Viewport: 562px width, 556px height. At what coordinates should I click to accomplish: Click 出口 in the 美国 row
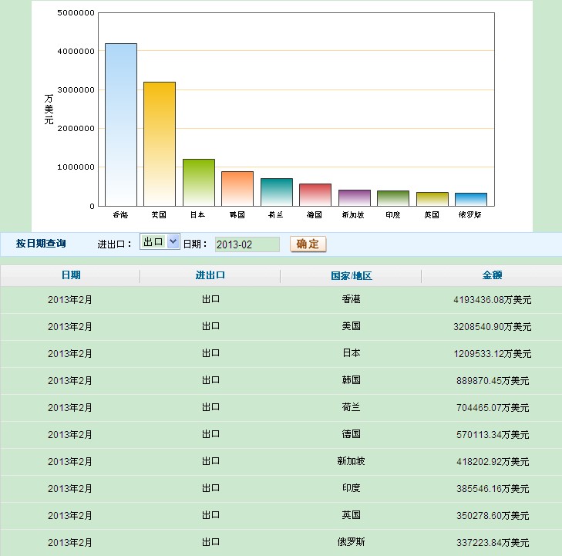[x=210, y=326]
